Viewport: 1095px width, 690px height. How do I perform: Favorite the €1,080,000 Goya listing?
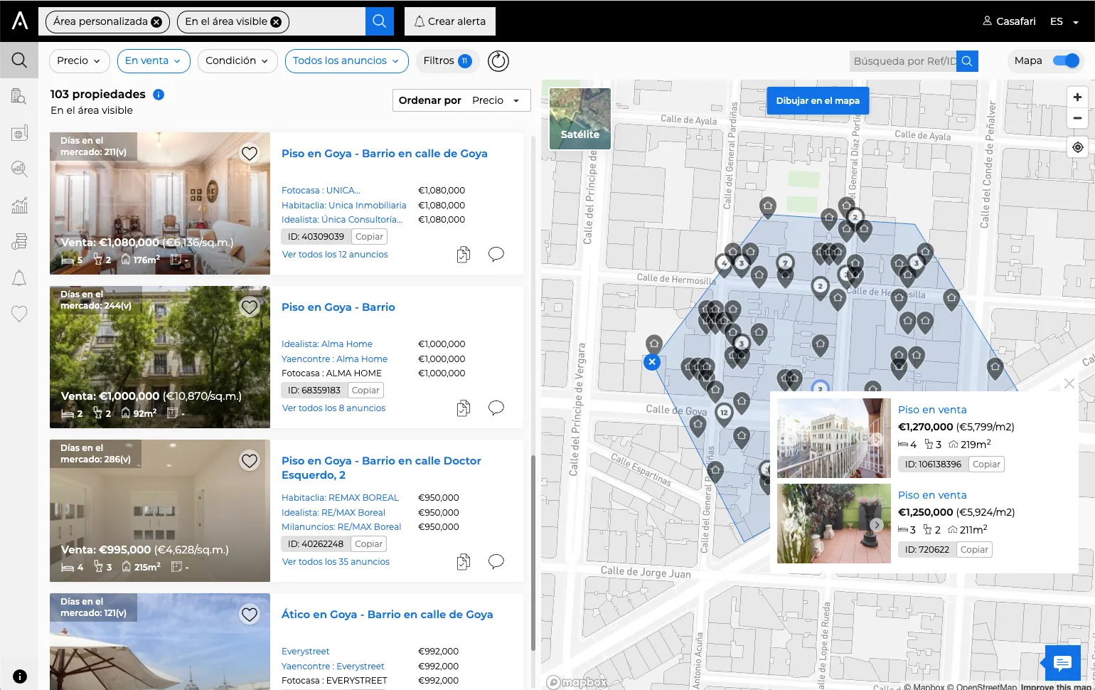tap(250, 154)
